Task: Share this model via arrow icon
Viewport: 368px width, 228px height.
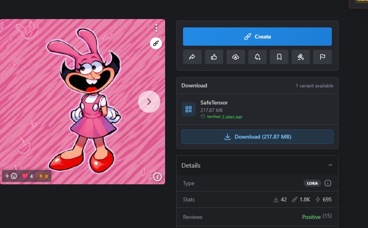Action: pyautogui.click(x=192, y=57)
